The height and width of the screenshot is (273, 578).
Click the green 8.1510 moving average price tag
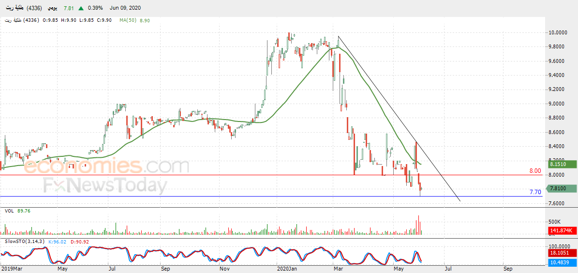pos(562,164)
